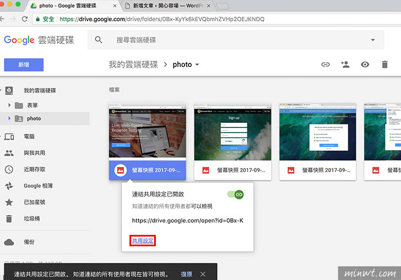
Task: Open 垃圾桶 in the sidebar
Action: point(32,218)
